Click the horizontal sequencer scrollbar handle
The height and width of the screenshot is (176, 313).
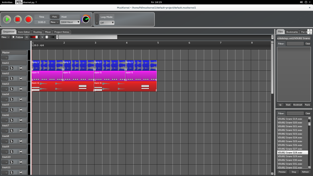[88, 37]
